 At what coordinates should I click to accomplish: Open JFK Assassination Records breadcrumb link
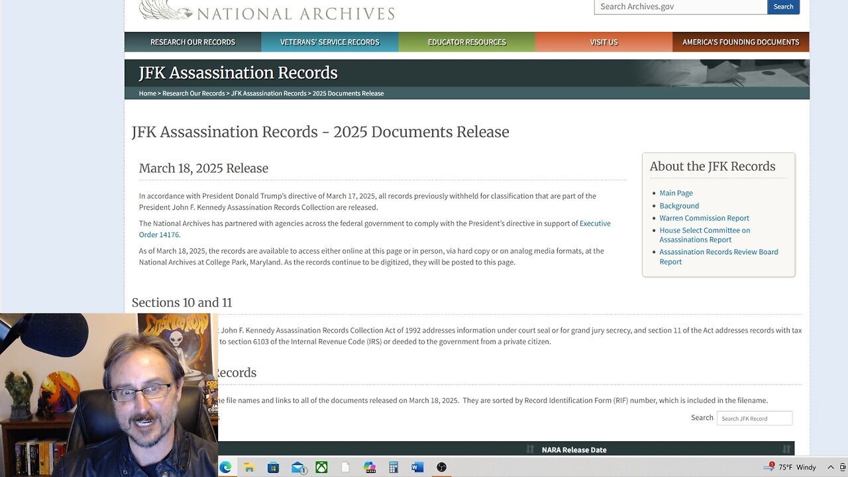[x=269, y=93]
